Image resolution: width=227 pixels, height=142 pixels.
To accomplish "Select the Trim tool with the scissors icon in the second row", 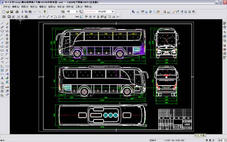I will coord(86,17).
